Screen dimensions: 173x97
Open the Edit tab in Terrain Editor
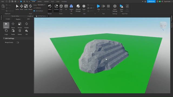tap(28, 19)
